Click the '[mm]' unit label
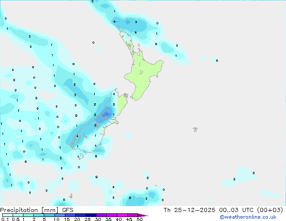Image resolution: width=286 pixels, height=221 pixels. click(50, 210)
